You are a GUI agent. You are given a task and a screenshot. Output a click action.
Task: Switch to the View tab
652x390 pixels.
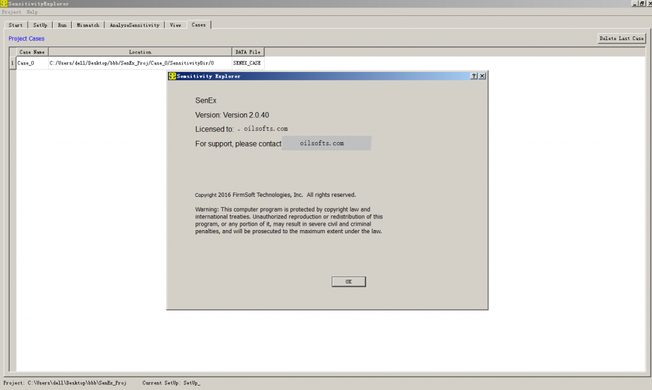click(x=176, y=25)
